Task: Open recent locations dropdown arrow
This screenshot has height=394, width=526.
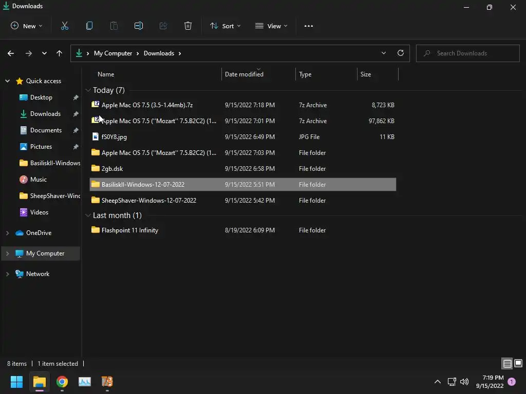Action: (44, 53)
